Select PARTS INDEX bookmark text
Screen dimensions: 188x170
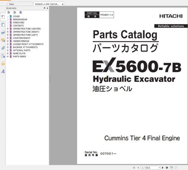pyautogui.click(x=19, y=56)
